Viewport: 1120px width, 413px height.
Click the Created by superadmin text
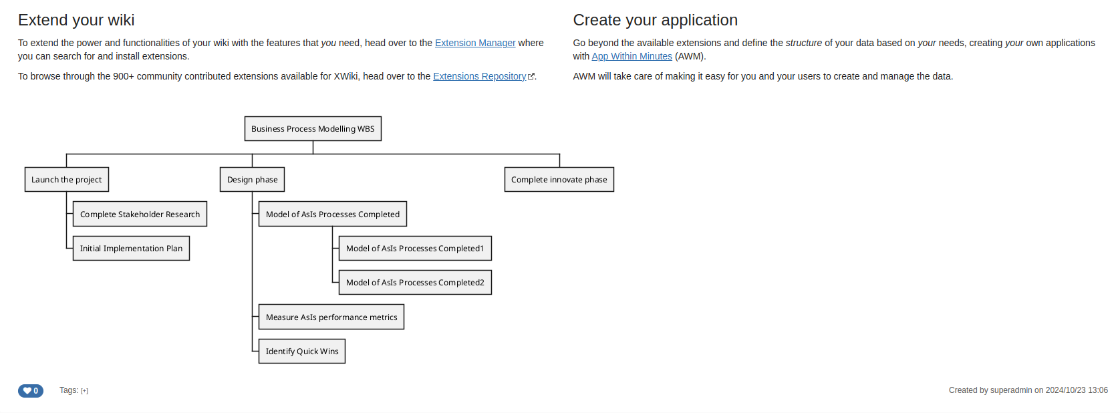pyautogui.click(x=1028, y=390)
